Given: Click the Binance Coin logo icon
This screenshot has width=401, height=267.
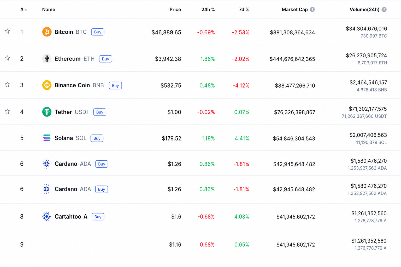Looking at the screenshot, I should [47, 85].
